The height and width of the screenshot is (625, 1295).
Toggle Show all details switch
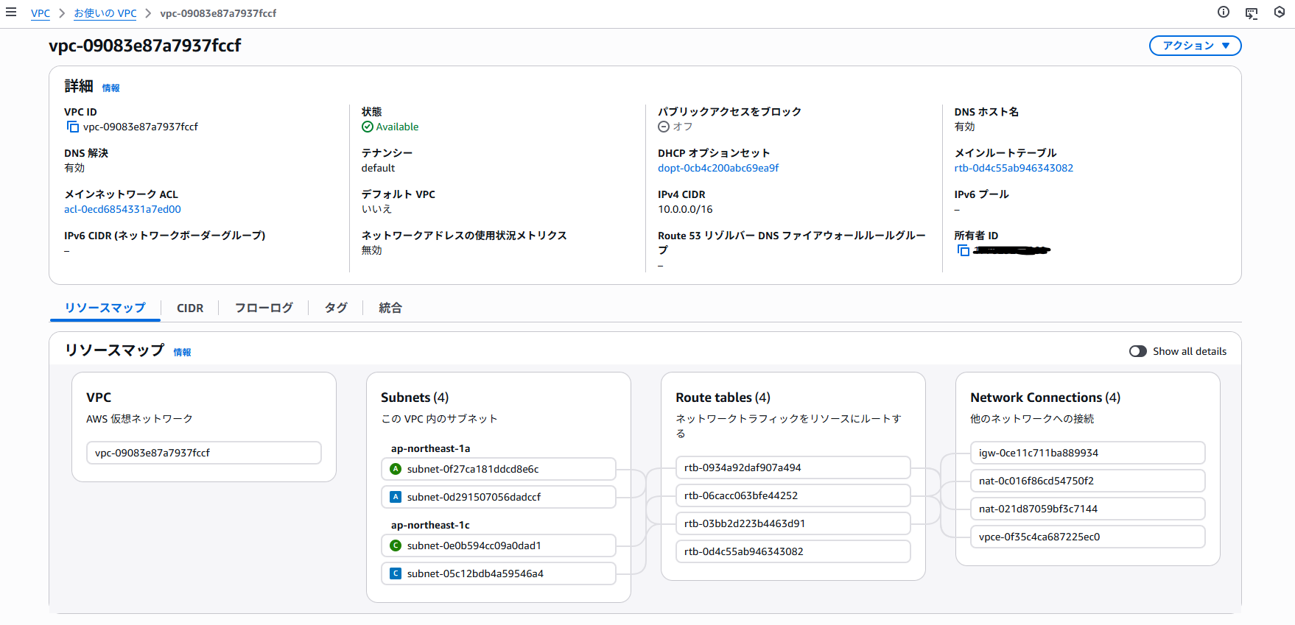pos(1138,351)
